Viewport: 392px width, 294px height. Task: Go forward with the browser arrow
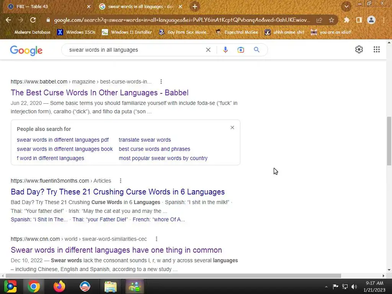coord(21,20)
